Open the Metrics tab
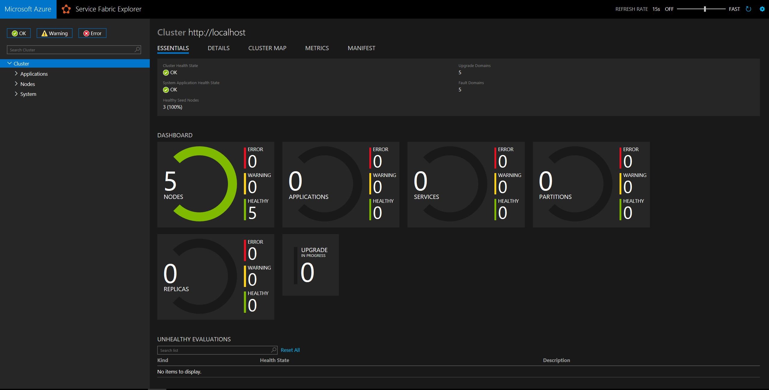Viewport: 769px width, 390px height. 317,48
